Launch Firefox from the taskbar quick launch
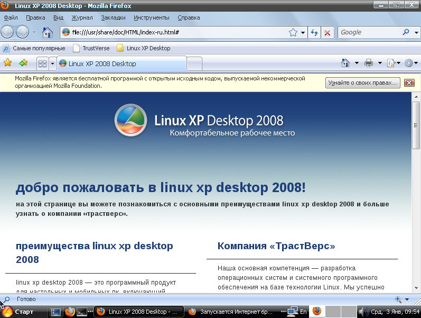This screenshot has height=318, width=421. [70, 312]
